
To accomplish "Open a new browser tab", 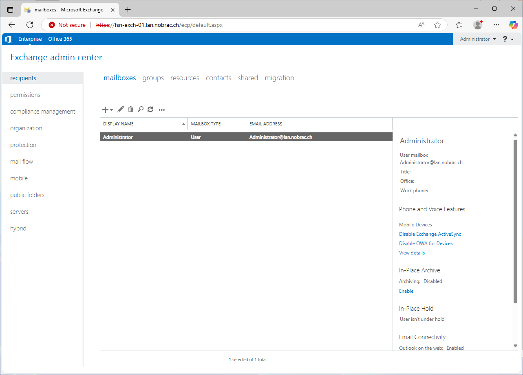I will point(128,9).
